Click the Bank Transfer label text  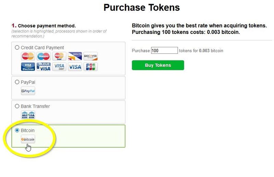point(35,106)
